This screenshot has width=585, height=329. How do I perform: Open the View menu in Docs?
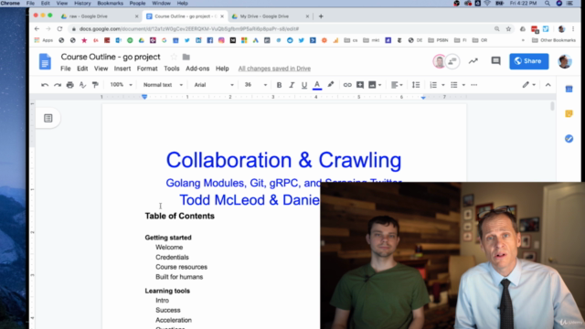pyautogui.click(x=101, y=69)
